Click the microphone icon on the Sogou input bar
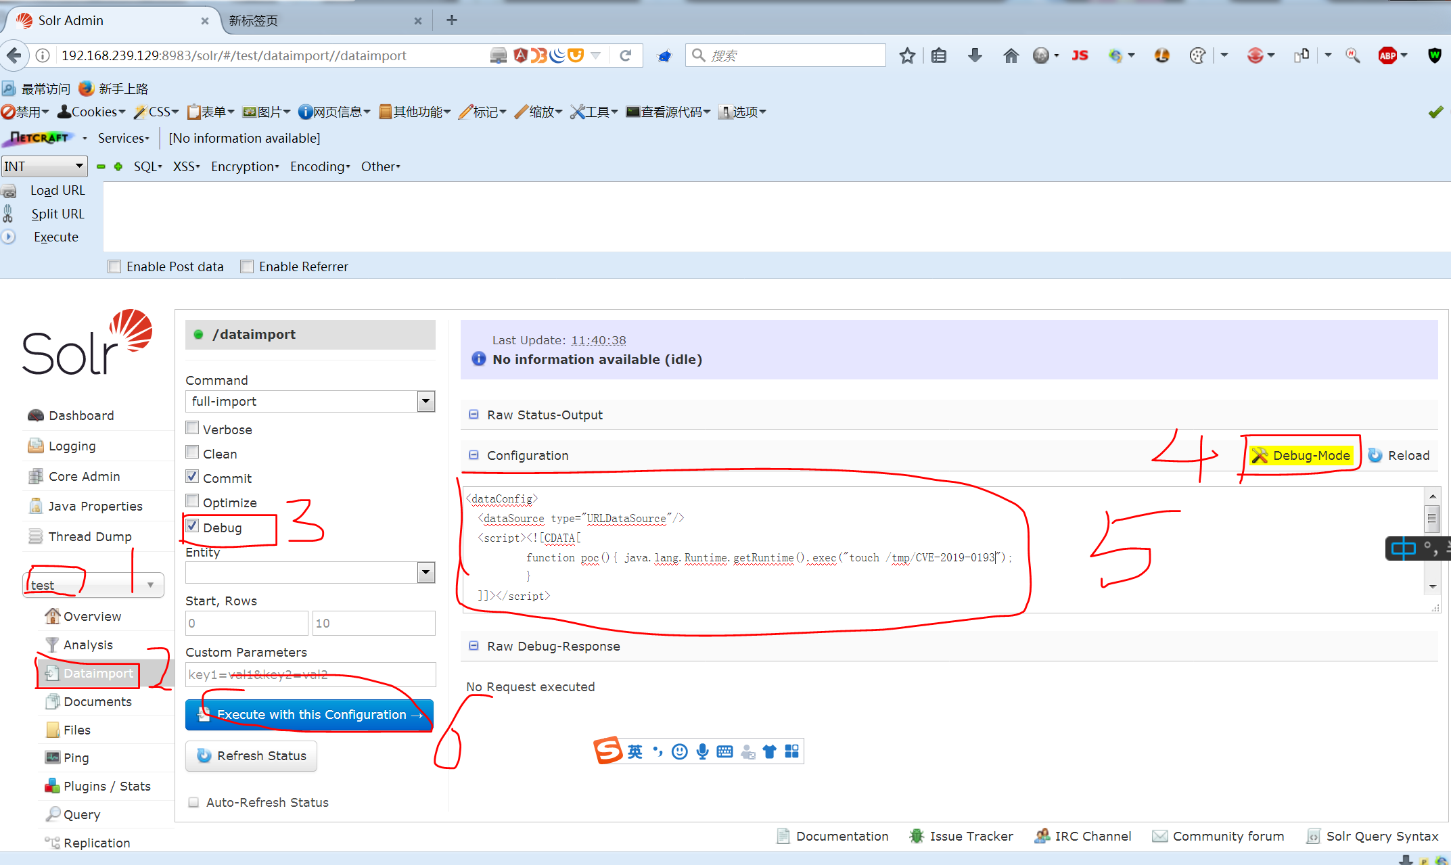 [x=702, y=751]
